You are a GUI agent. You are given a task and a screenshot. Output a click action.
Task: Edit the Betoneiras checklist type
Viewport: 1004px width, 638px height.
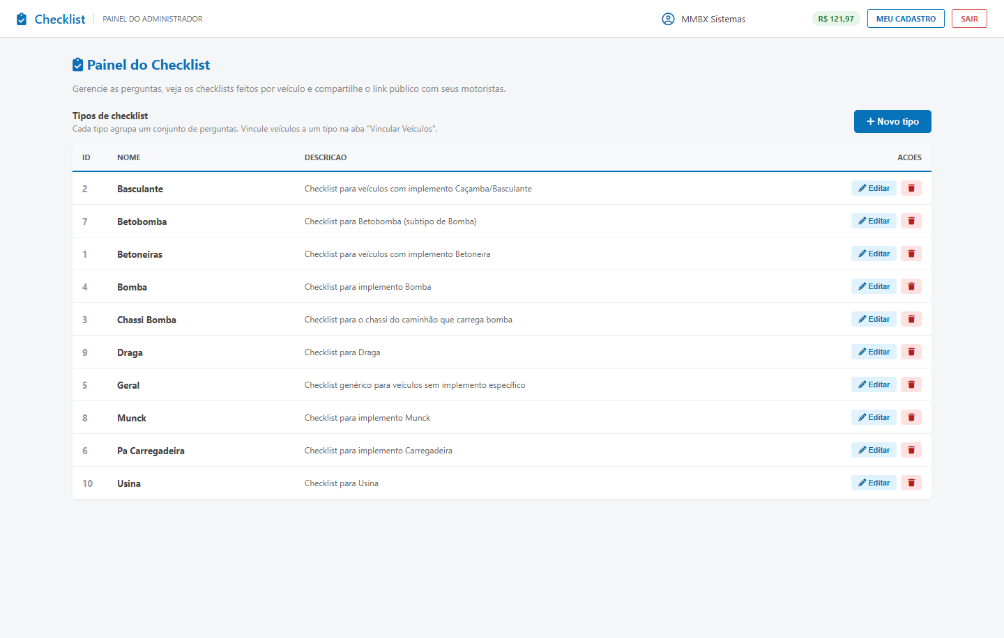click(874, 254)
